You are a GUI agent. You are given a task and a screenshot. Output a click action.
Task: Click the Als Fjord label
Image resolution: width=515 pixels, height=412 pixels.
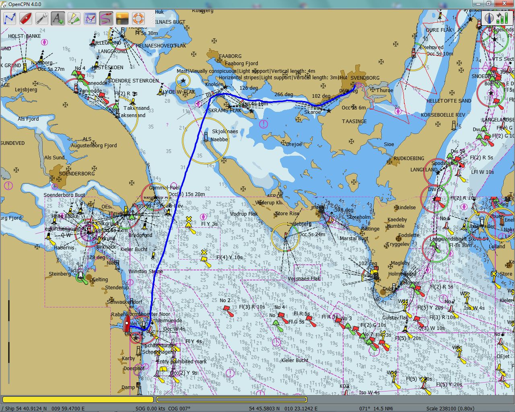pos(28,119)
